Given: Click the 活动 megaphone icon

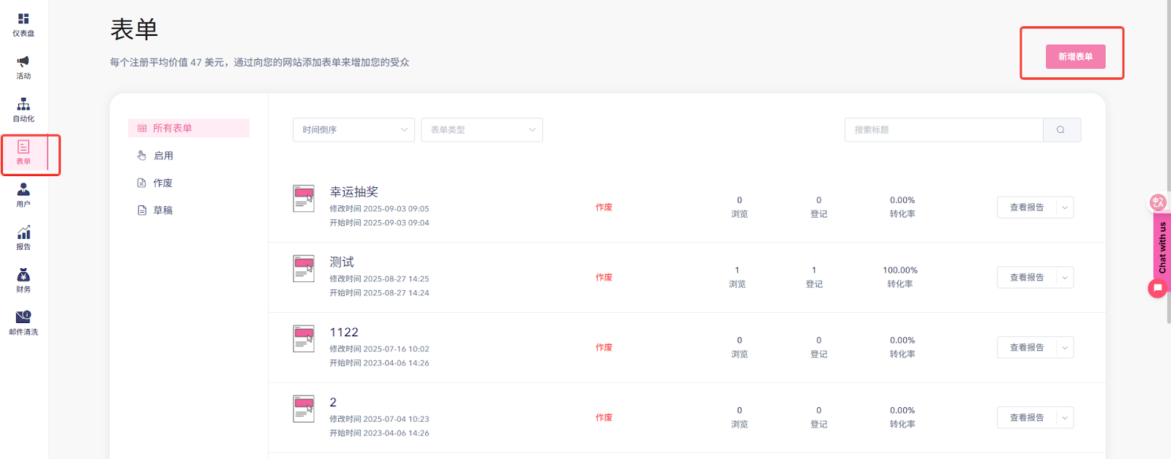Looking at the screenshot, I should [x=23, y=62].
